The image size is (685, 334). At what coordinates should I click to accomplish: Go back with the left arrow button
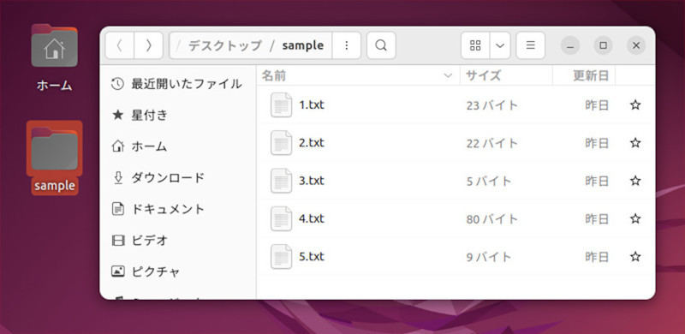pos(120,45)
